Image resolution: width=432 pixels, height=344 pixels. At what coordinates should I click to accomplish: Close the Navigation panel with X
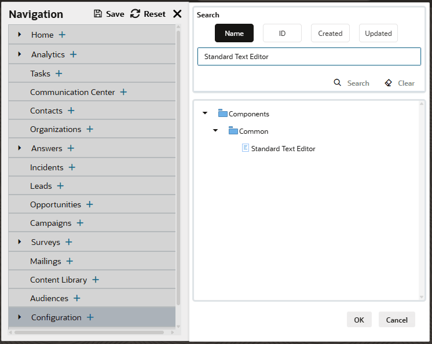click(177, 13)
